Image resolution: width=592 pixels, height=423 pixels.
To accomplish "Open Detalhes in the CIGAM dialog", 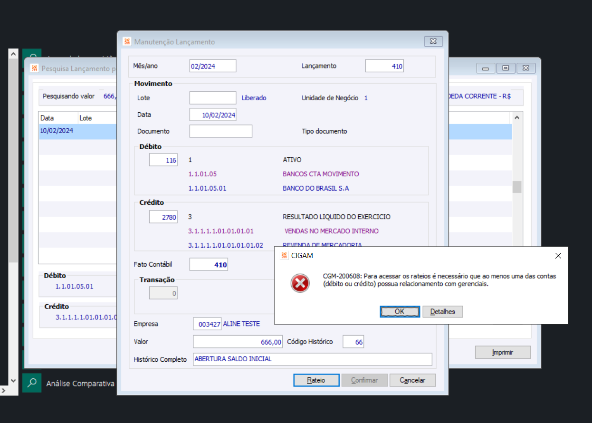I will pyautogui.click(x=443, y=312).
